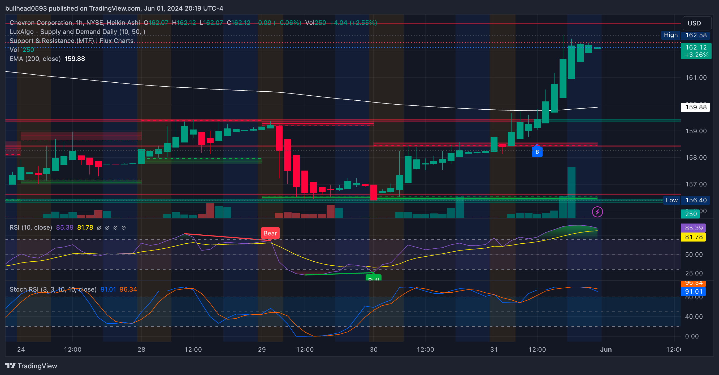Click the red Bear divergence label
The width and height of the screenshot is (719, 375).
(270, 233)
